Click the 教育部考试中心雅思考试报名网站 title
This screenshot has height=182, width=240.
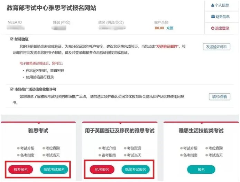pos(51,8)
